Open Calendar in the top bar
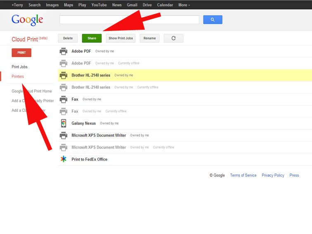The width and height of the screenshot is (312, 234). point(165,5)
